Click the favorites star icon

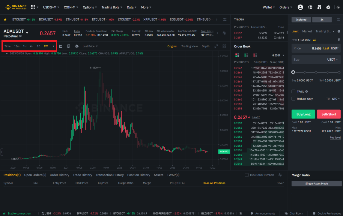[x=5, y=19]
